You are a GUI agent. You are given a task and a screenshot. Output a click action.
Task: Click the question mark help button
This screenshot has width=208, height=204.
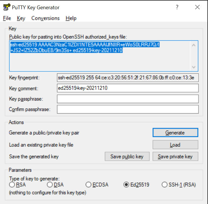[x=177, y=8]
